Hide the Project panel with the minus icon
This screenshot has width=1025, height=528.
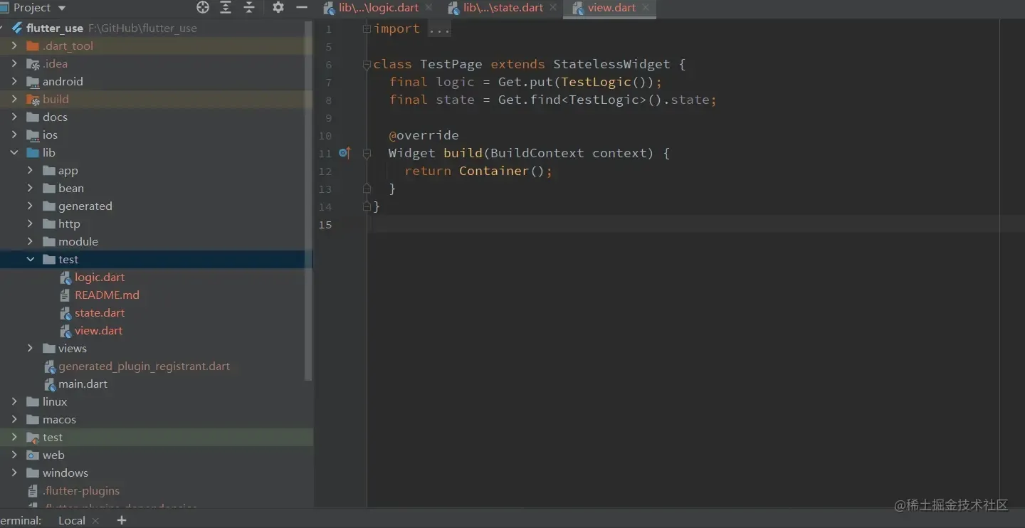point(302,7)
